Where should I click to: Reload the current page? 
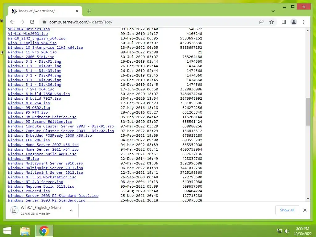[x=32, y=22]
